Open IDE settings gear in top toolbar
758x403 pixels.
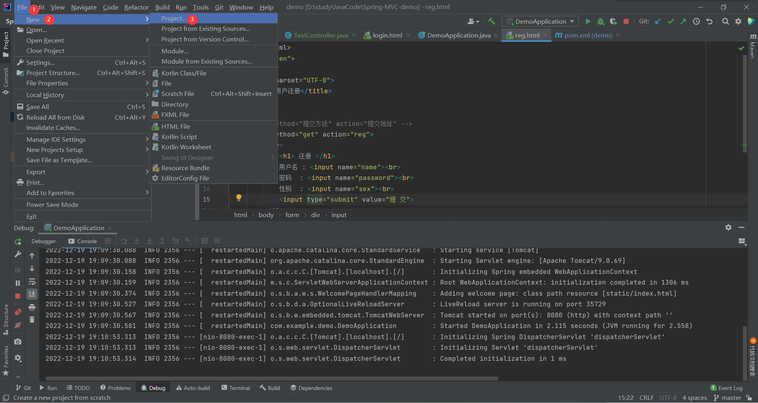pos(738,21)
